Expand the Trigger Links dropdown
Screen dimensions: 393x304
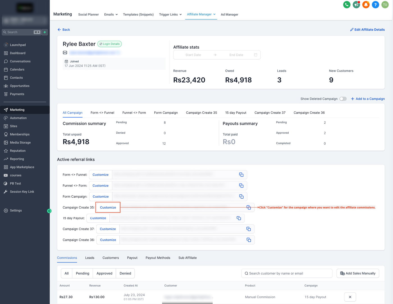pos(170,15)
